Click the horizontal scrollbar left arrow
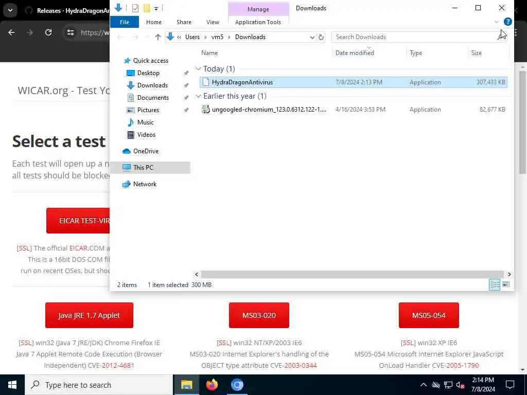The width and height of the screenshot is (527, 395). [197, 275]
